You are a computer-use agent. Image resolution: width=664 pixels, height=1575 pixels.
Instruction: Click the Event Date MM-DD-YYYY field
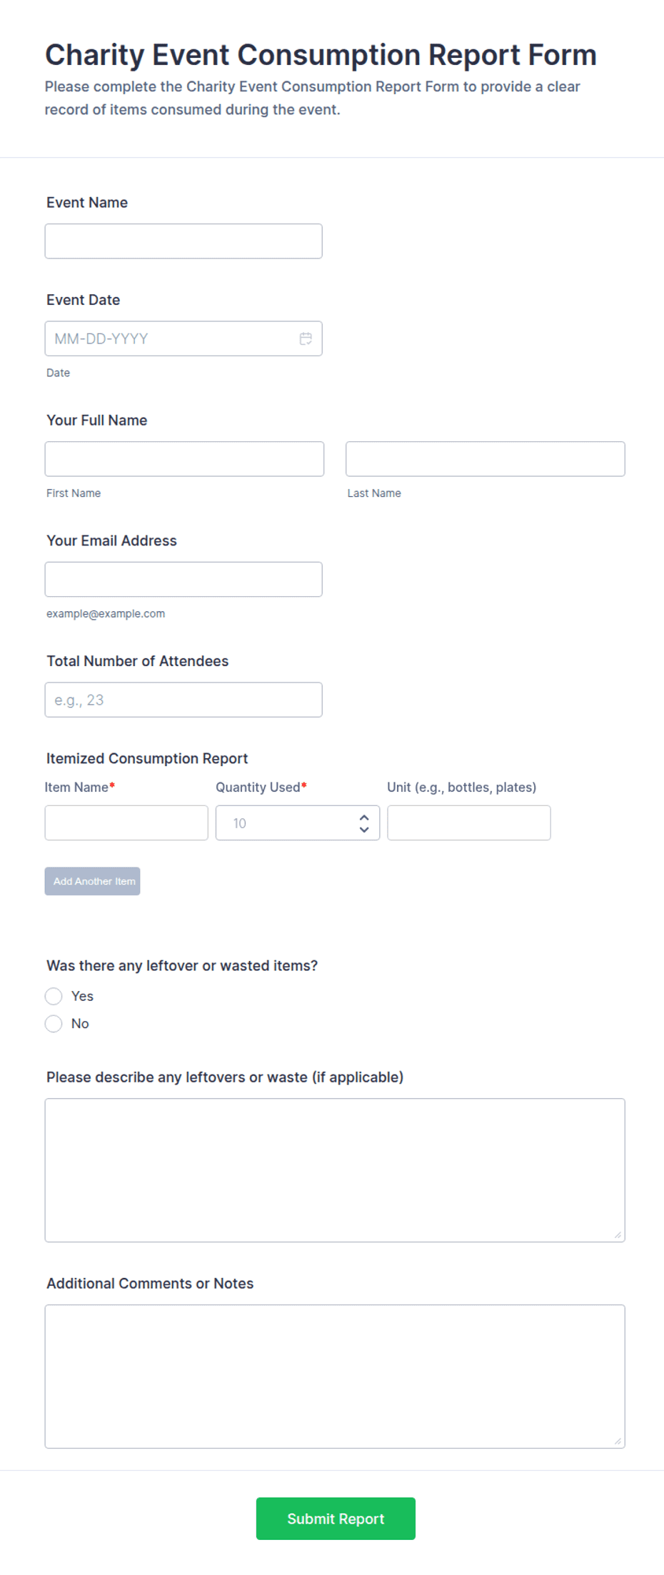tap(183, 338)
